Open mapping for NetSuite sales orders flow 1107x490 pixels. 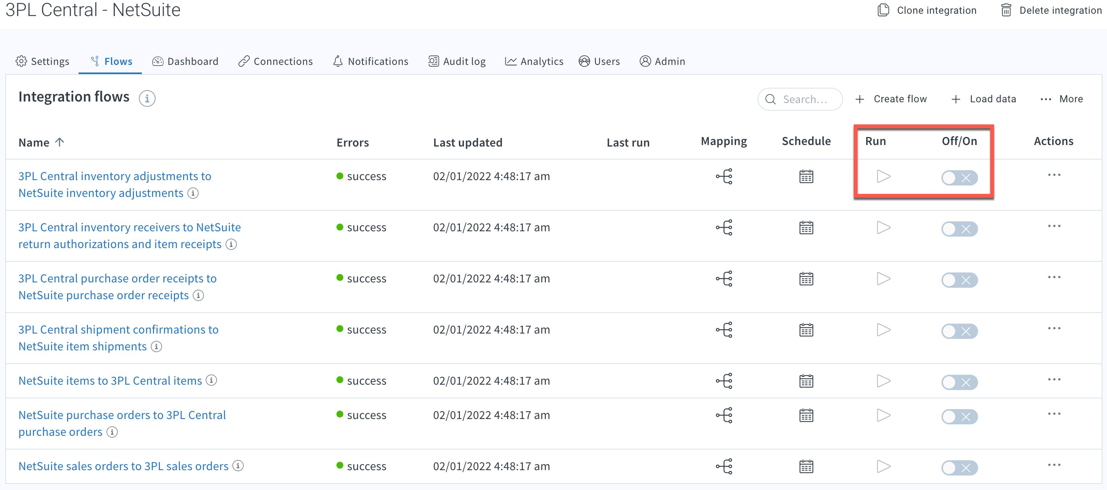click(x=724, y=466)
